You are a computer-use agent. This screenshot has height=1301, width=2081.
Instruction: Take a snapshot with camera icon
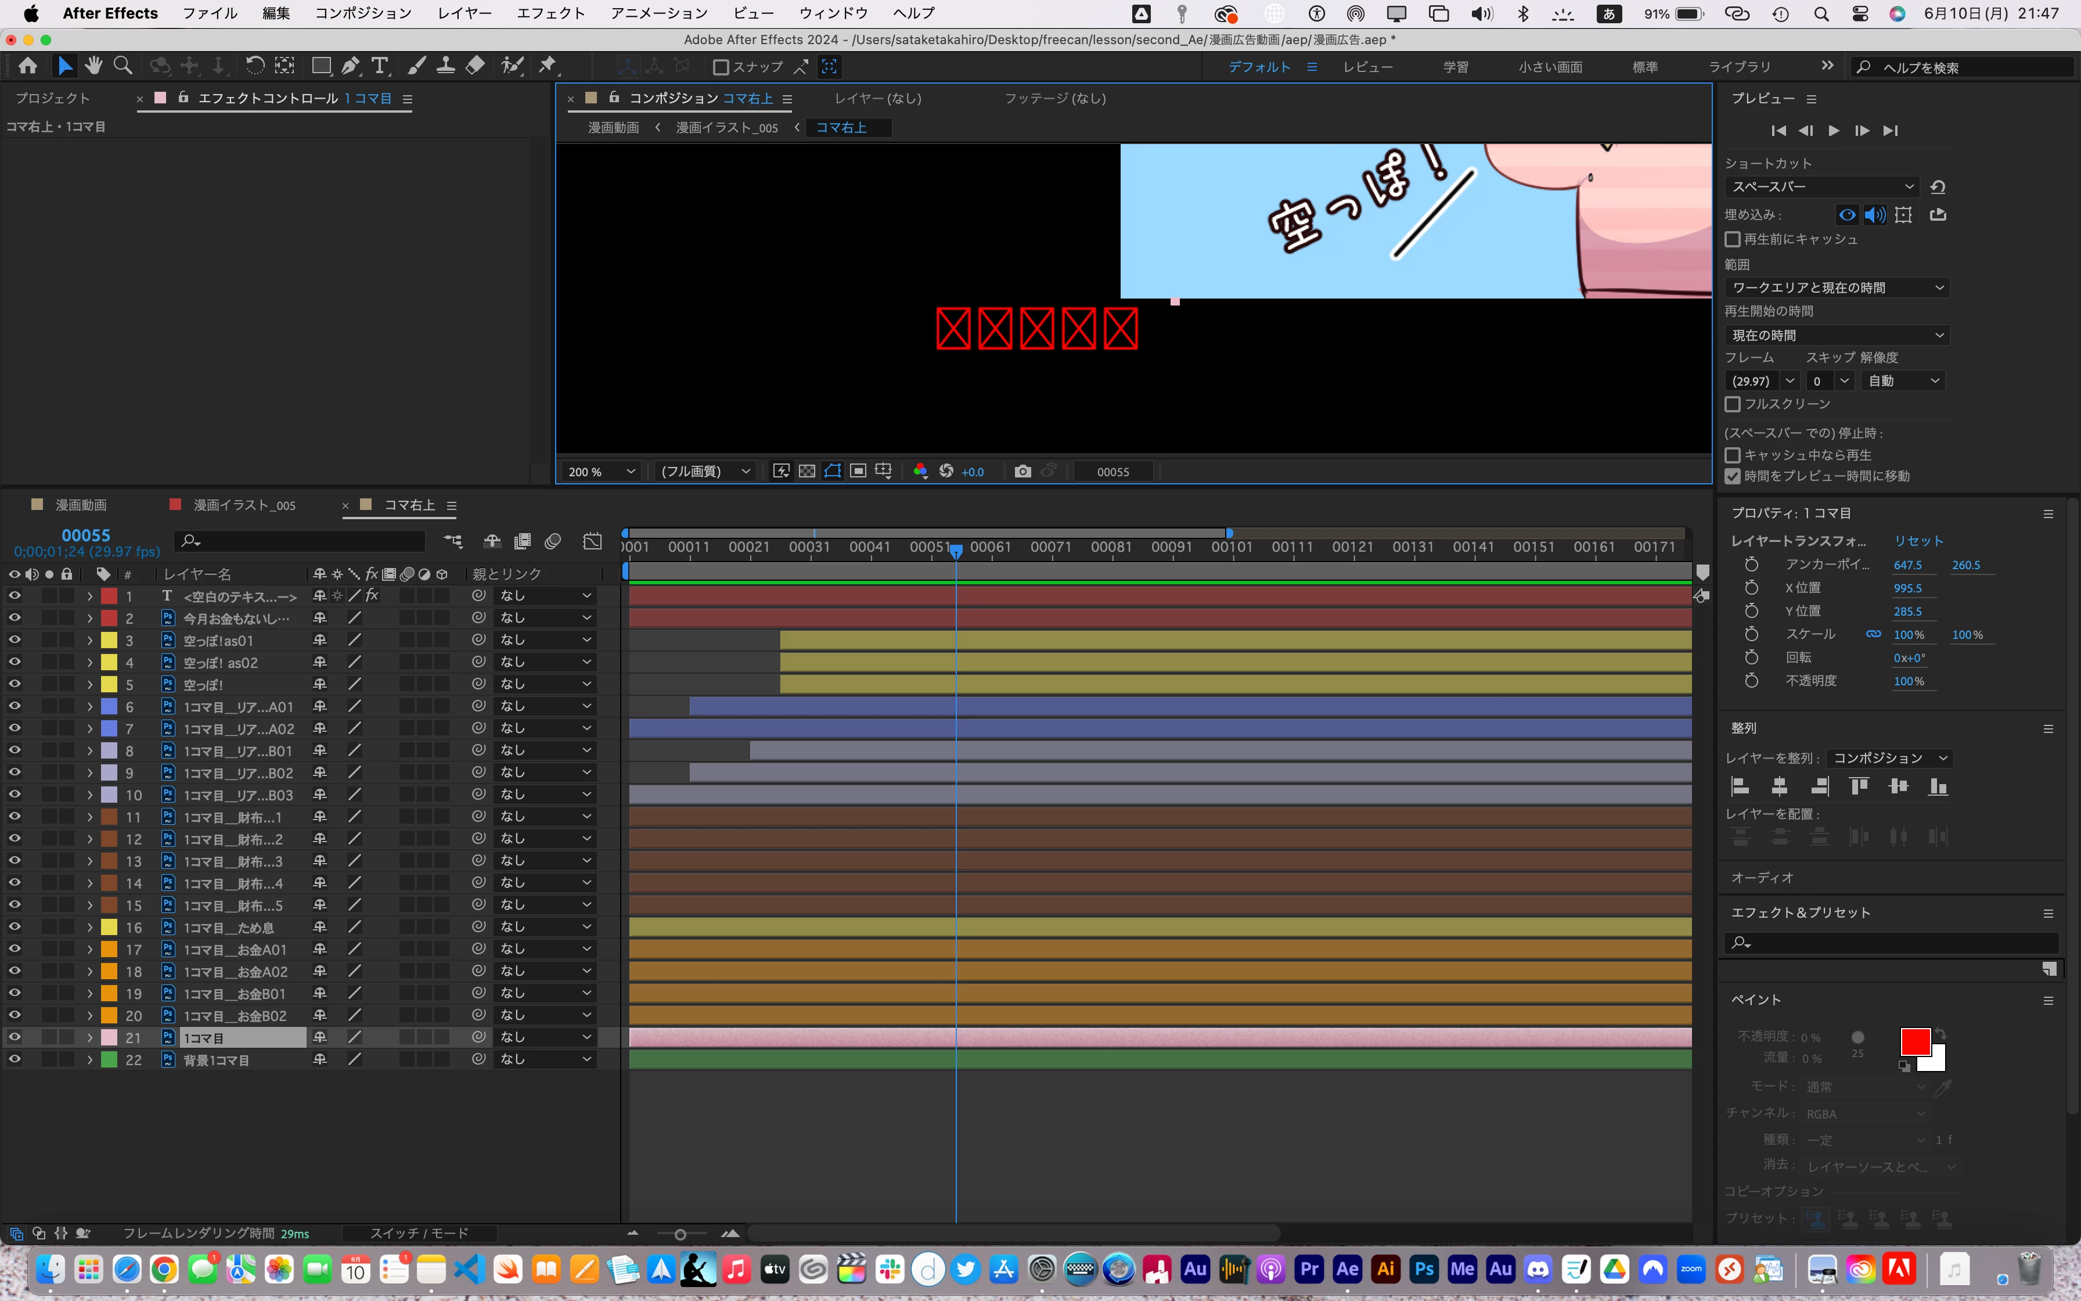(x=1021, y=472)
